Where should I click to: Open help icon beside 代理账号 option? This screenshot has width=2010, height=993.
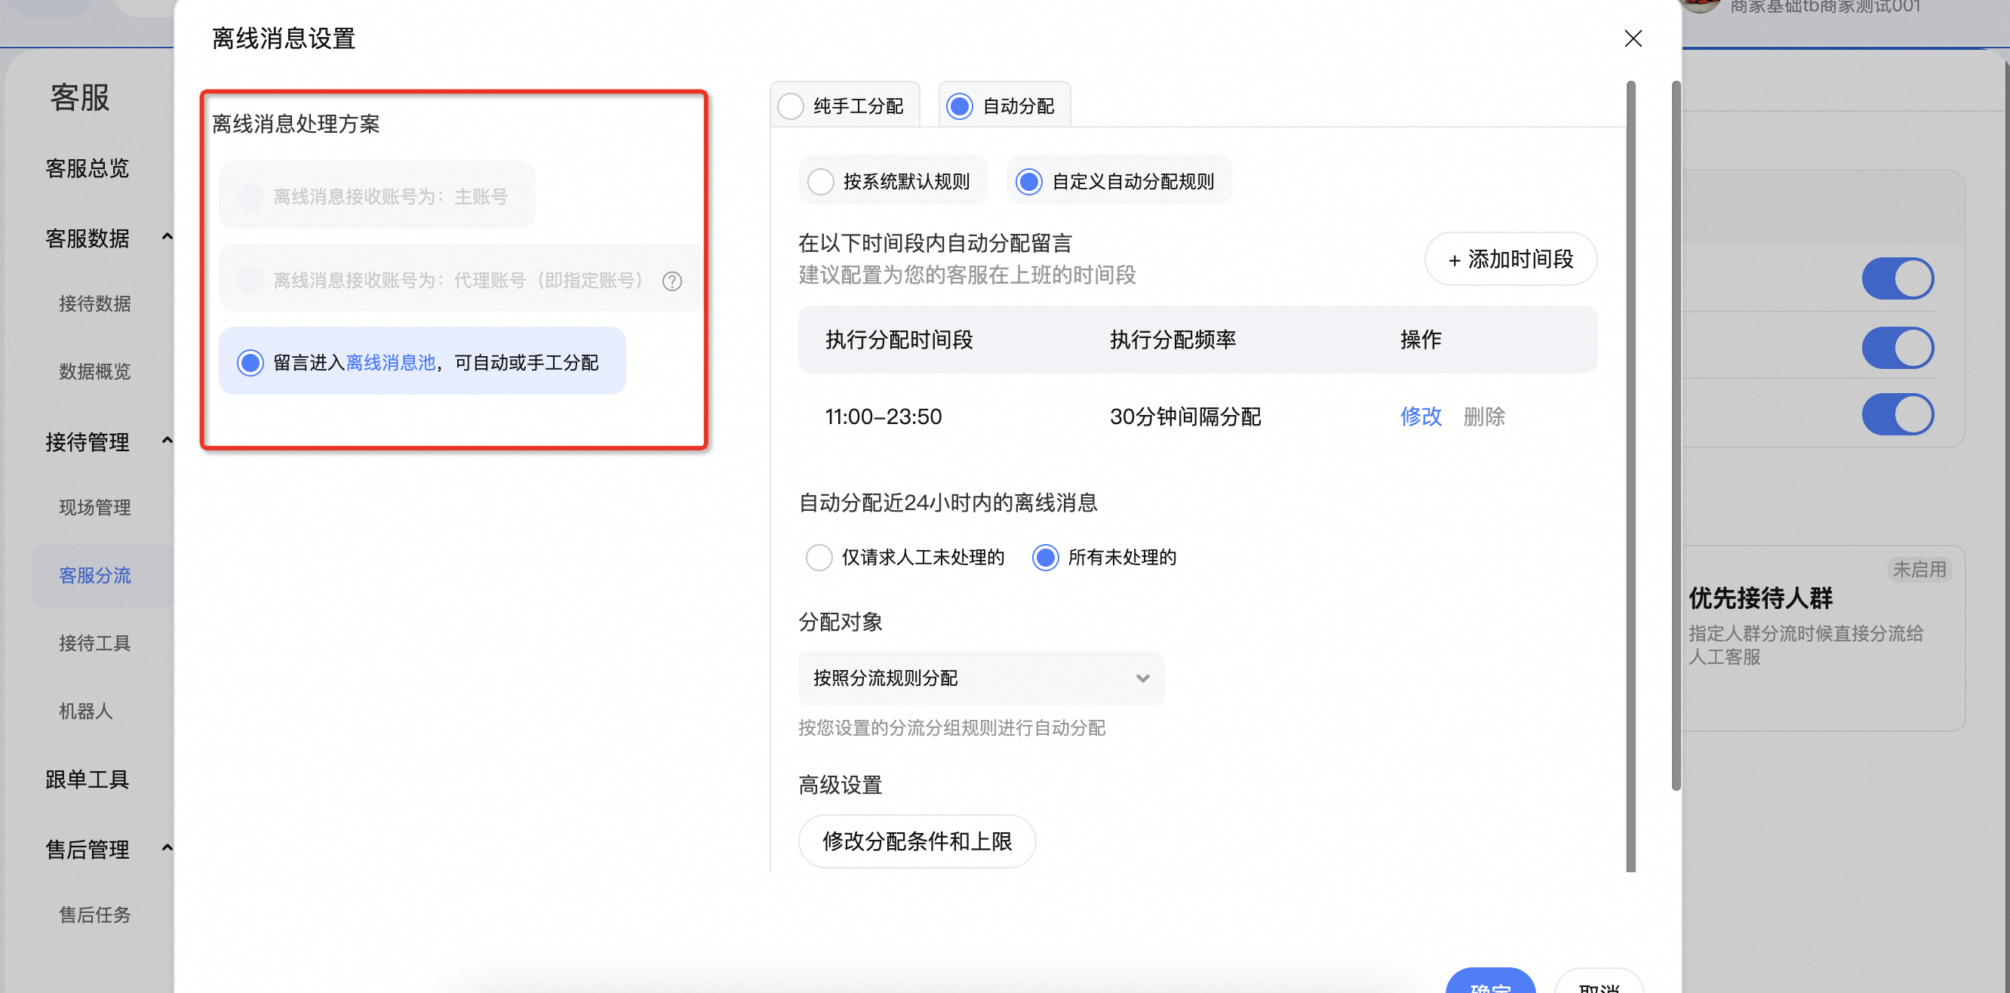(x=672, y=281)
